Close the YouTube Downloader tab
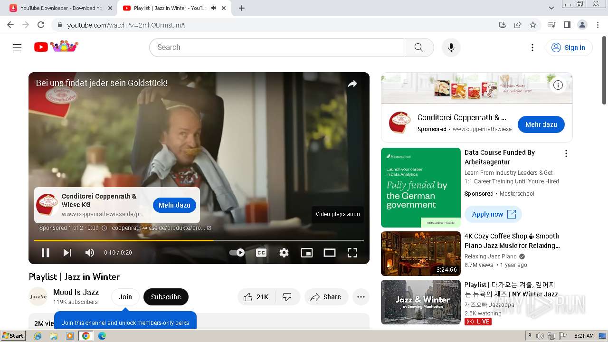Screen dimensions: 608x342 [x=110, y=8]
